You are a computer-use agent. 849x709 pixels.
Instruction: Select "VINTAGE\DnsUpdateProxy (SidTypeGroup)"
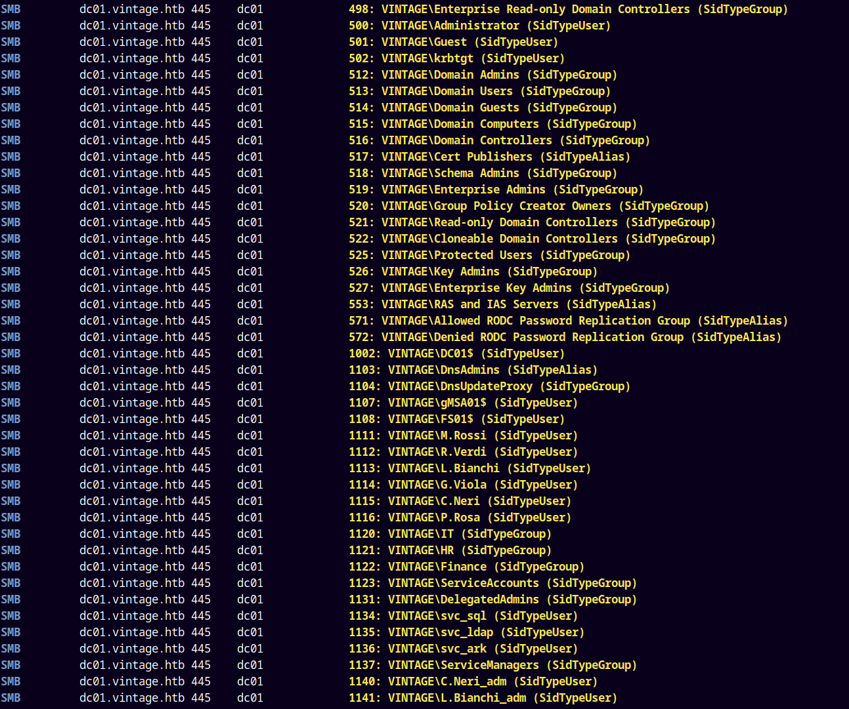[x=510, y=386]
